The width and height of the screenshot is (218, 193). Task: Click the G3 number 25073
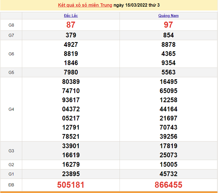pyautogui.click(x=168, y=155)
